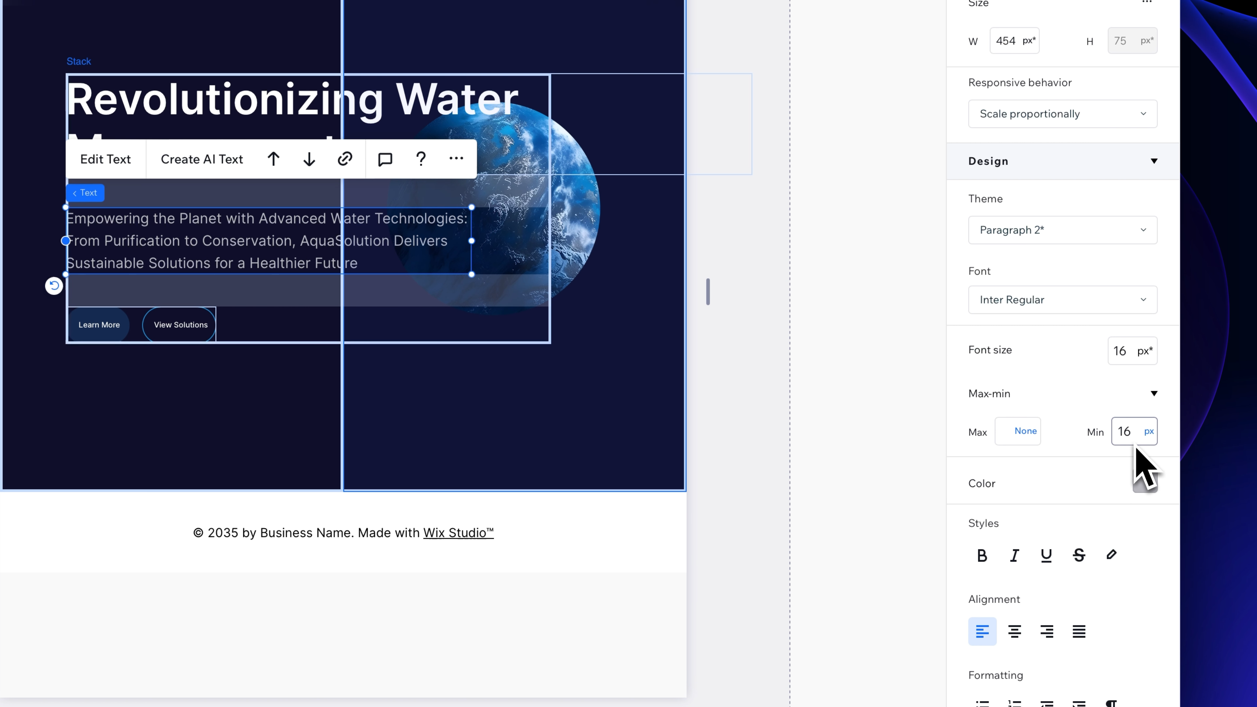
Task: Open the Scale proportionally responsive behavior dropdown
Action: coord(1062,114)
